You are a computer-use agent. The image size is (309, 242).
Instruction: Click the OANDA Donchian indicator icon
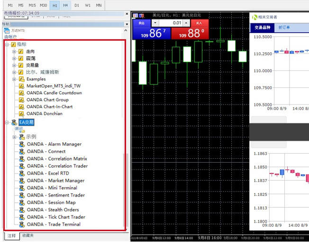point(21,113)
